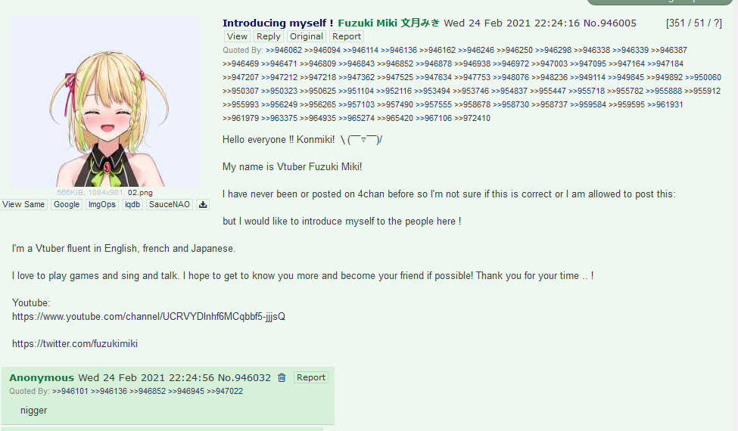Viewport: 738px width, 431px height.
Task: Click post number No.946005
Action: pyautogui.click(x=609, y=23)
